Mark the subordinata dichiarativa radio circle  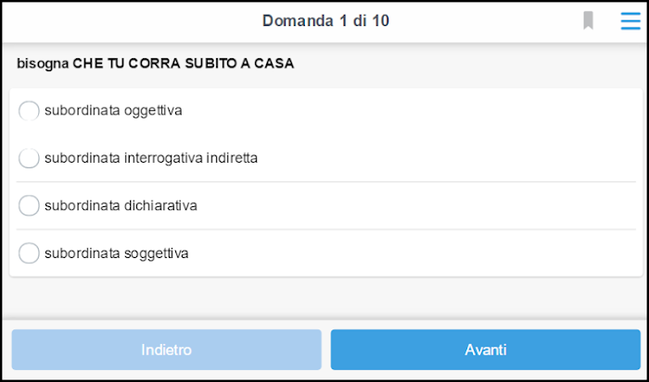29,205
